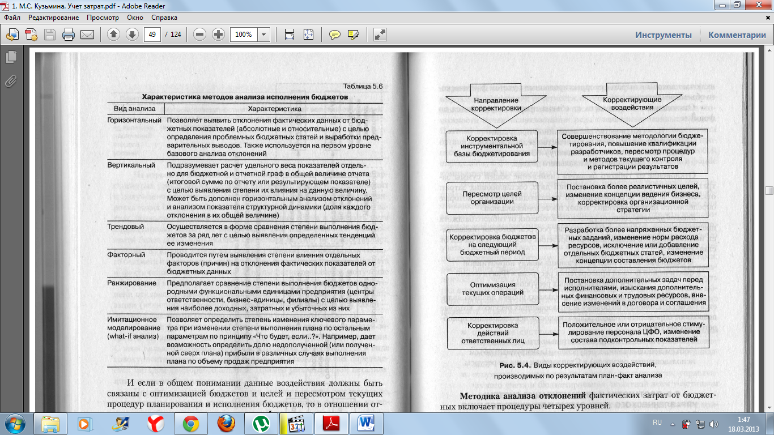Open the Справка menu

point(164,18)
